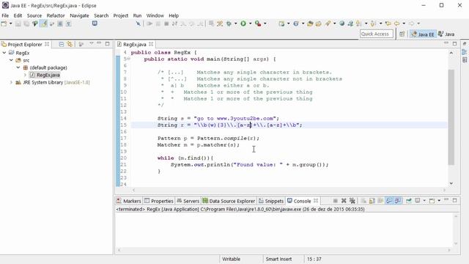
Task: Click Remove Launch icon in Console
Action: tap(344, 201)
